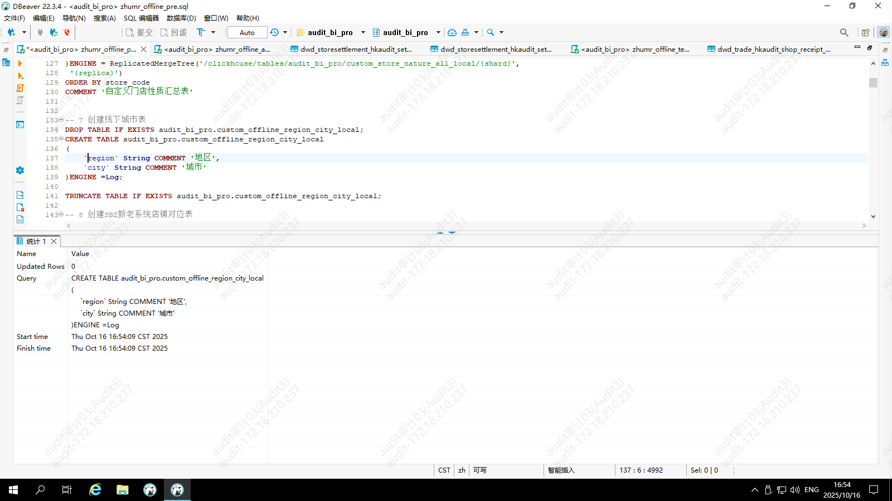
Task: Open editor settings gear icon
Action: click(x=20, y=170)
